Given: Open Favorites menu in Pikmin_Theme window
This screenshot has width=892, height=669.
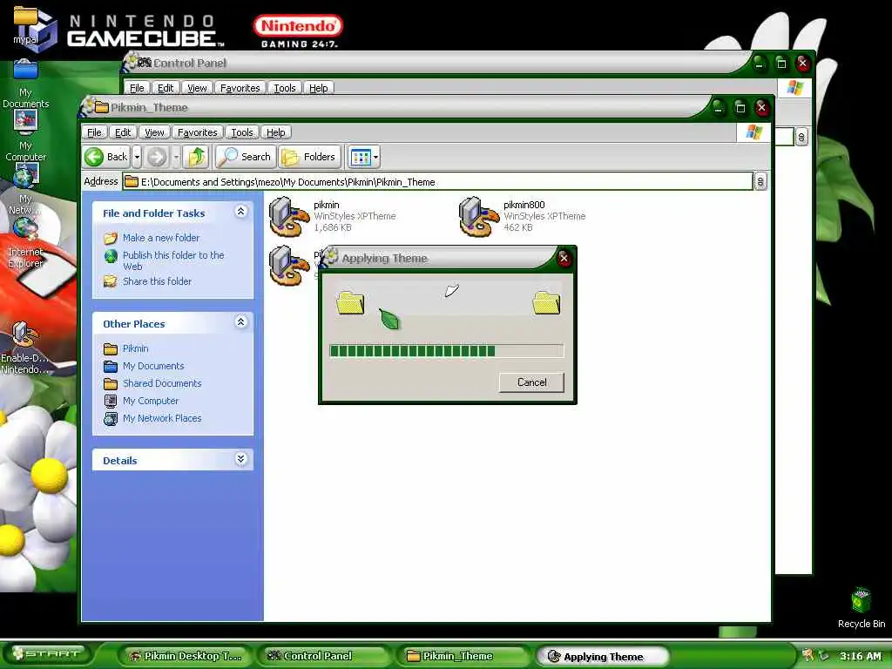Looking at the screenshot, I should click(x=198, y=132).
